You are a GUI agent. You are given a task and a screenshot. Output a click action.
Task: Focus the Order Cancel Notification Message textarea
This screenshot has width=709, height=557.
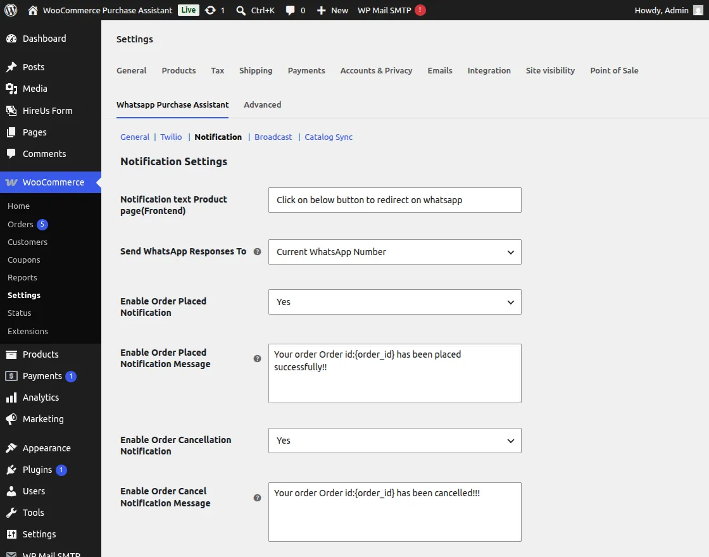[x=395, y=512]
